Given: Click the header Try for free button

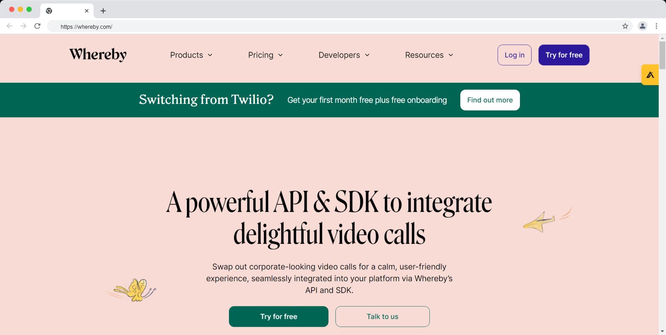Looking at the screenshot, I should (564, 55).
